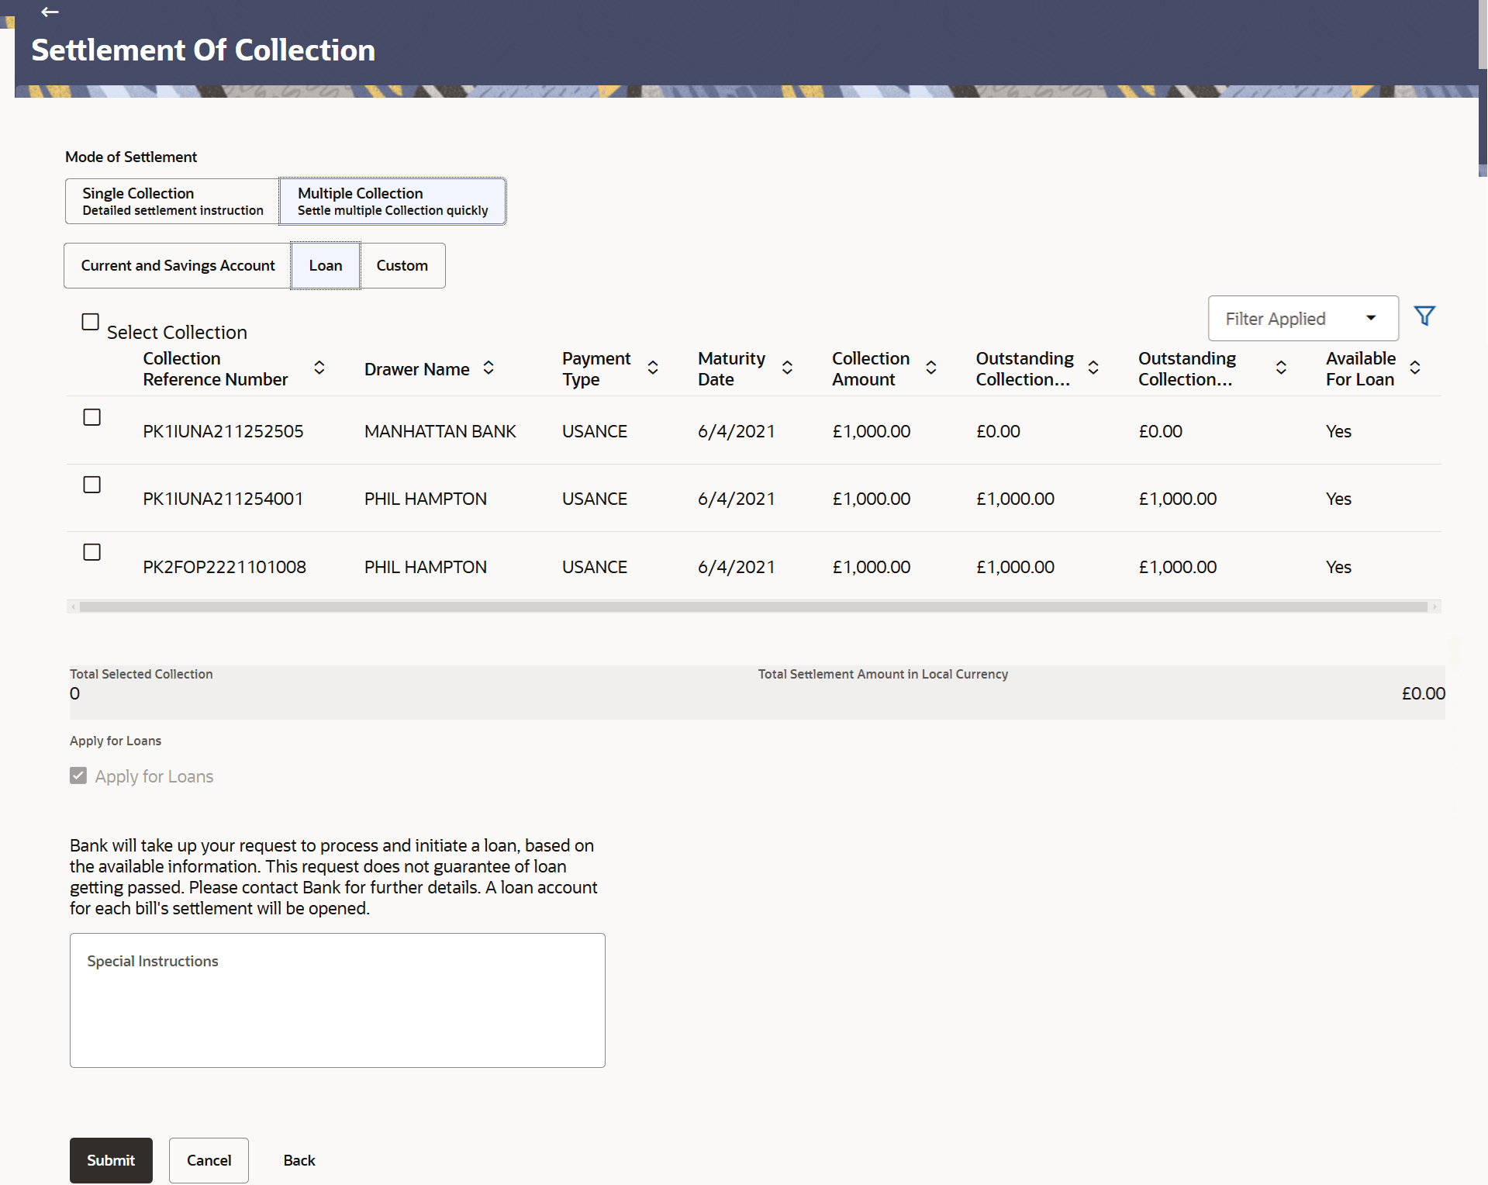The height and width of the screenshot is (1185, 1488).
Task: Choose the Custom settlement tab
Action: (402, 265)
